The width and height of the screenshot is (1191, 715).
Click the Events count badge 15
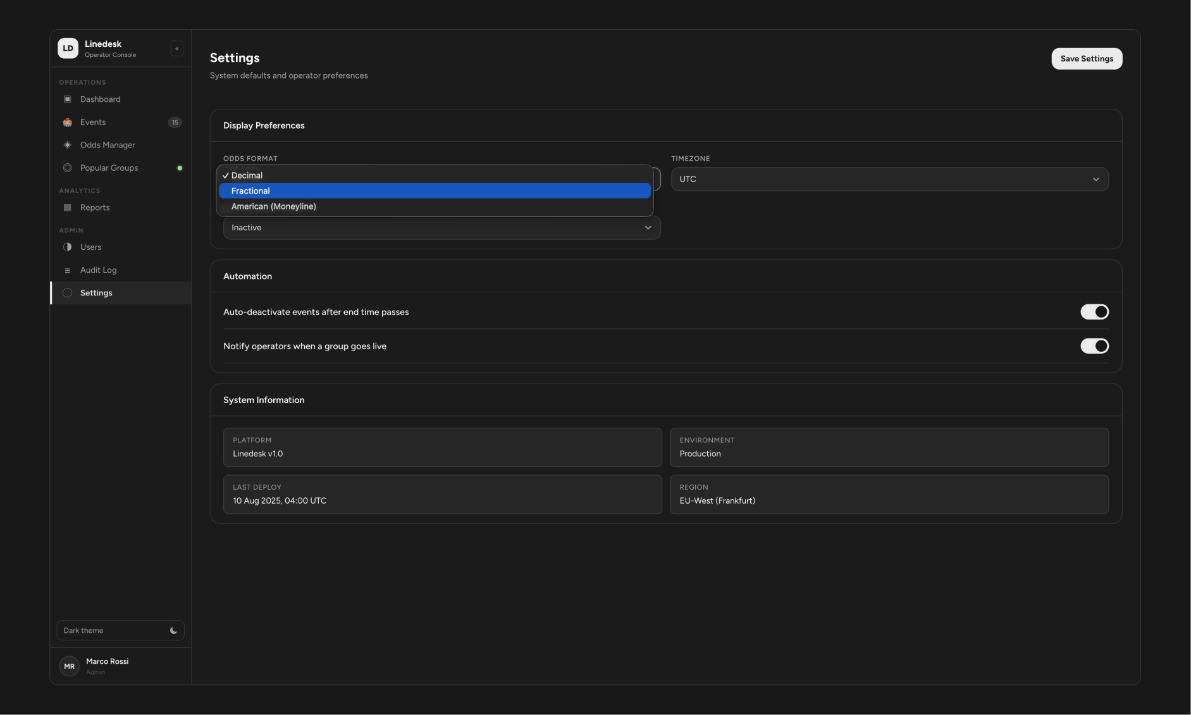175,122
